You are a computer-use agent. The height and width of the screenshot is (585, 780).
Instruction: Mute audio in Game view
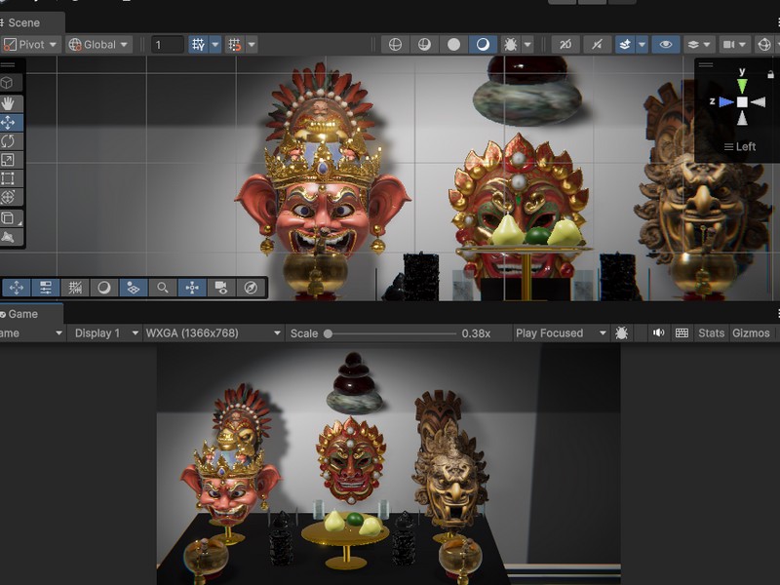(x=659, y=333)
